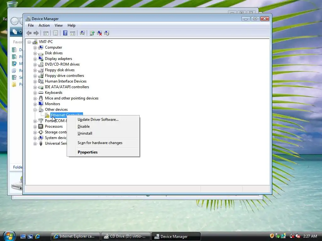Expand the Human Interface Devices node

(35, 82)
